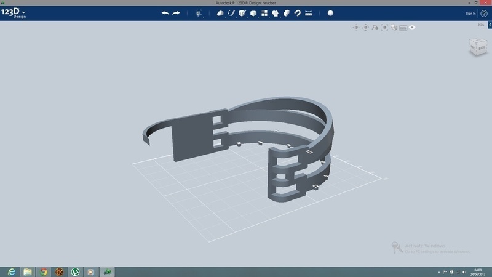Open the Combine tools menu
492x277 pixels.
click(287, 13)
